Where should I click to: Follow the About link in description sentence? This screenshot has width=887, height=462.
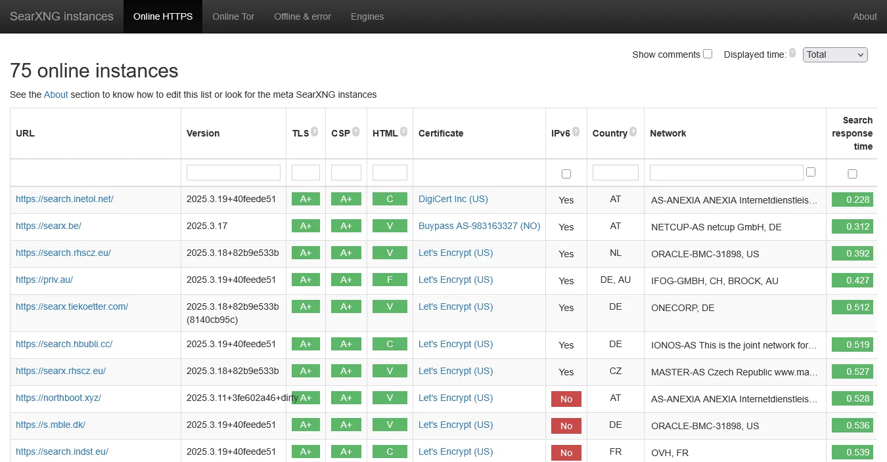(56, 94)
